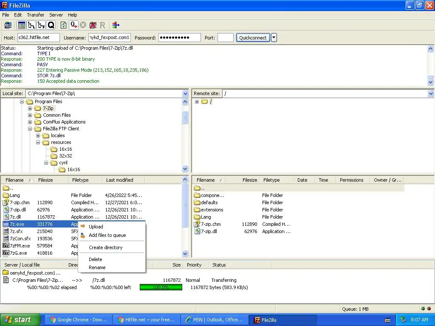Click the Password field
The height and width of the screenshot is (326, 435).
180,37
